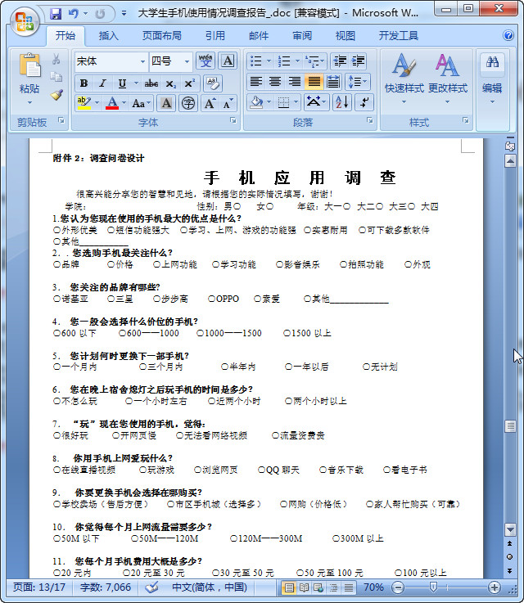Activate Format Painter brush
Image resolution: width=524 pixels, height=603 pixels.
(x=56, y=95)
